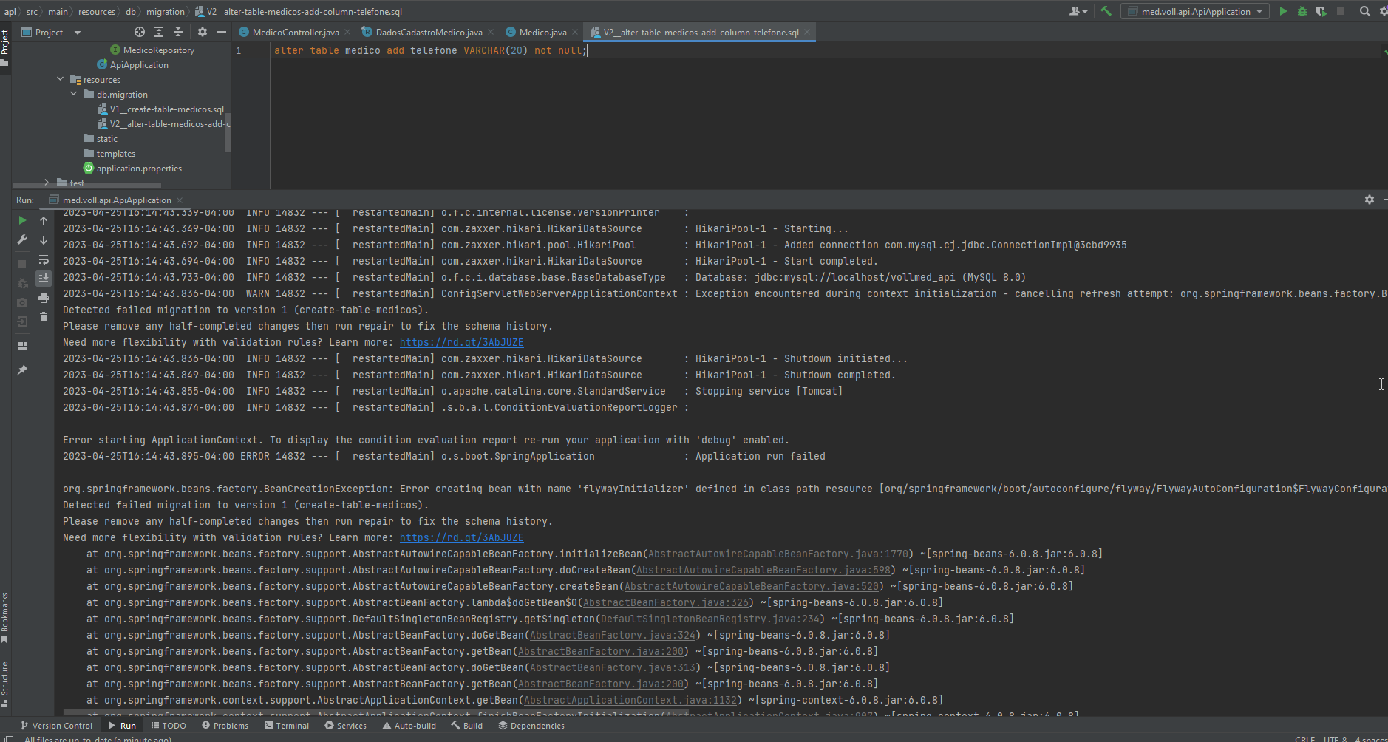Close the DadosCadastroMedico.java tab
Image resolution: width=1388 pixels, height=742 pixels.
tap(491, 33)
